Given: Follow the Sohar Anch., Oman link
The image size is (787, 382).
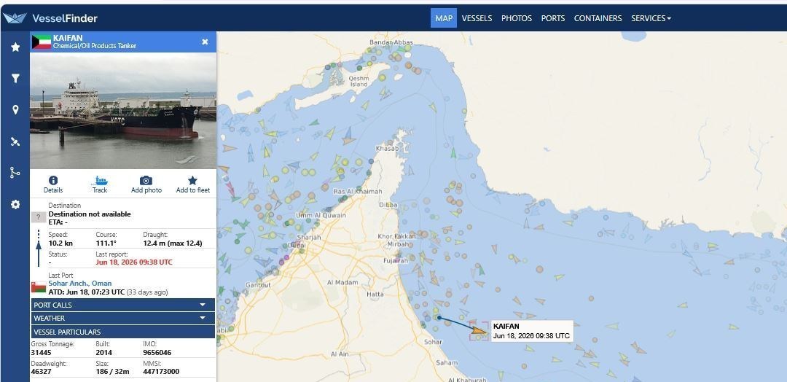Looking at the screenshot, I should click(x=80, y=283).
